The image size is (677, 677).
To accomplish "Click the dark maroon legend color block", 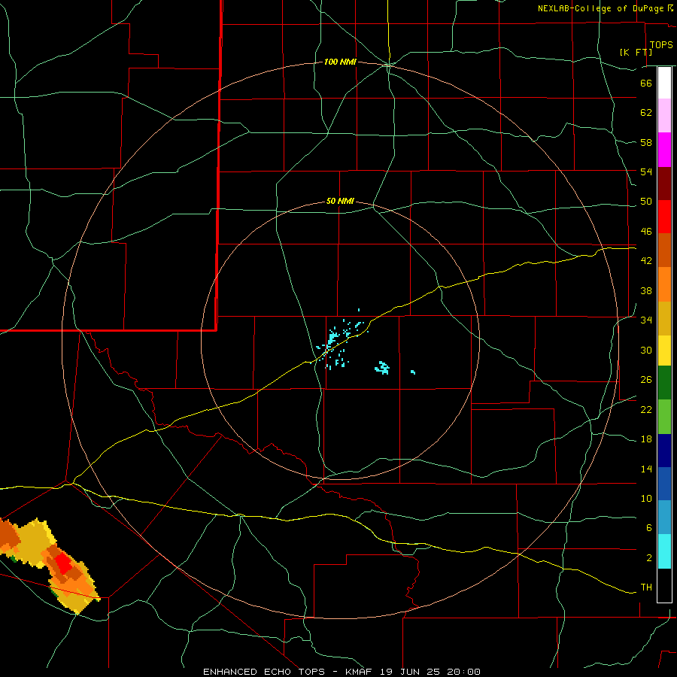I will click(664, 184).
